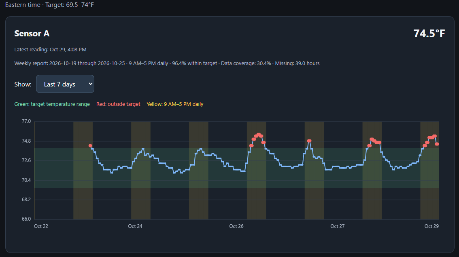459x257 pixels.
Task: Click the "Sensor A" heading
Action: pos(32,34)
